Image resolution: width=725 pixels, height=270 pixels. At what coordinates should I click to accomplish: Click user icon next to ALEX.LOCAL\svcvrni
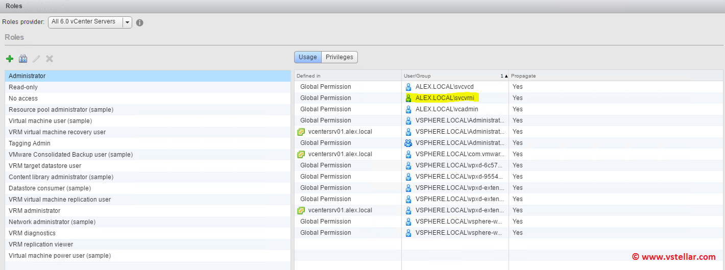click(x=408, y=98)
